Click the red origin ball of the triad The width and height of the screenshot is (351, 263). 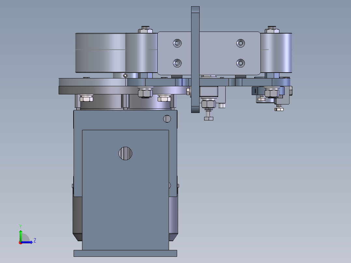point(21,242)
